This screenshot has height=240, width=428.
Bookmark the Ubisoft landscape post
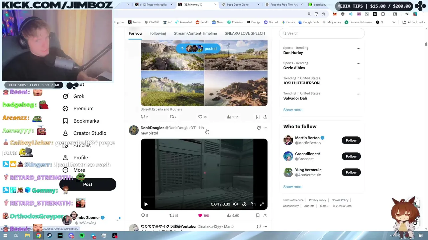pyautogui.click(x=257, y=117)
